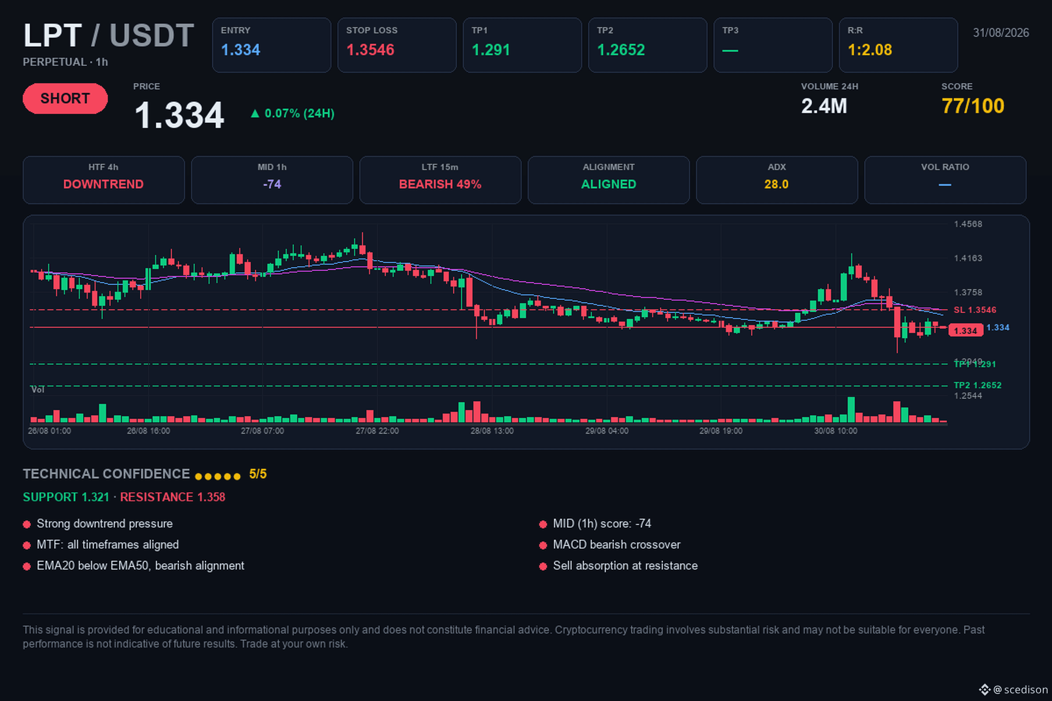Click the 1.4163 price axis label
This screenshot has height=701, width=1052.
[x=968, y=258]
